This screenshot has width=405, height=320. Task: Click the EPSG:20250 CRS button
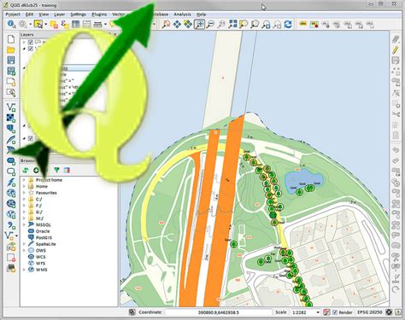point(370,312)
